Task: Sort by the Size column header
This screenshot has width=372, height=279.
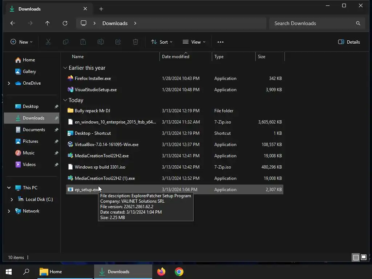Action: click(270, 57)
